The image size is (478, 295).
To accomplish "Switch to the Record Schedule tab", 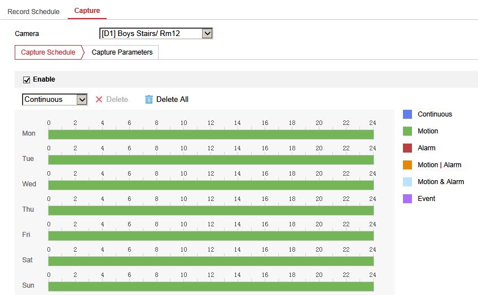I will (x=33, y=12).
